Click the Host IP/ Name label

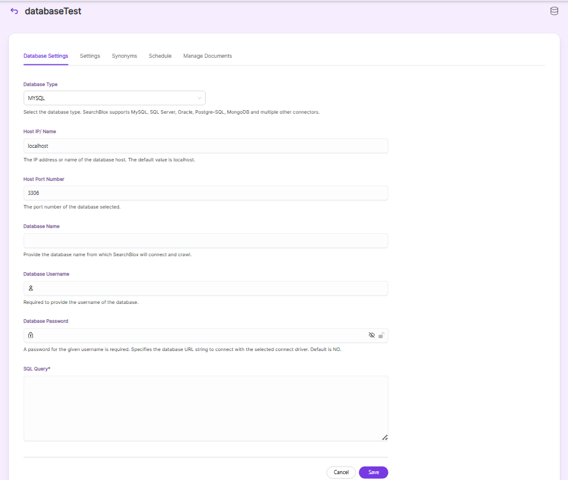tap(39, 131)
